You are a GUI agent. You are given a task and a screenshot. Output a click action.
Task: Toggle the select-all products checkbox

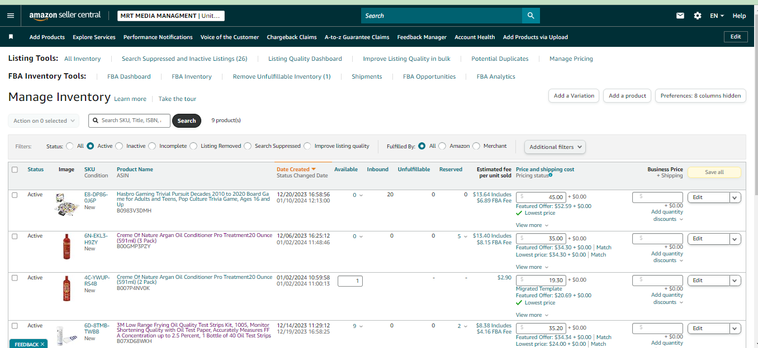point(15,170)
